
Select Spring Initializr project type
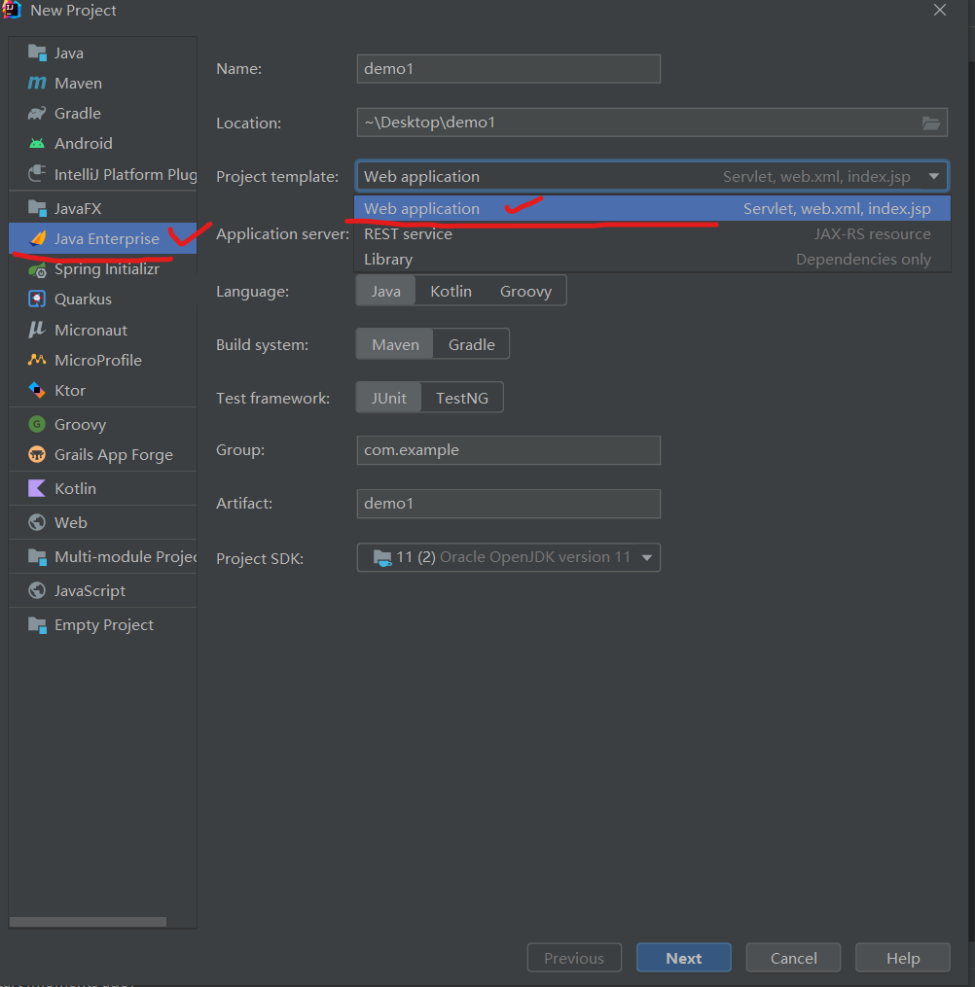103,269
